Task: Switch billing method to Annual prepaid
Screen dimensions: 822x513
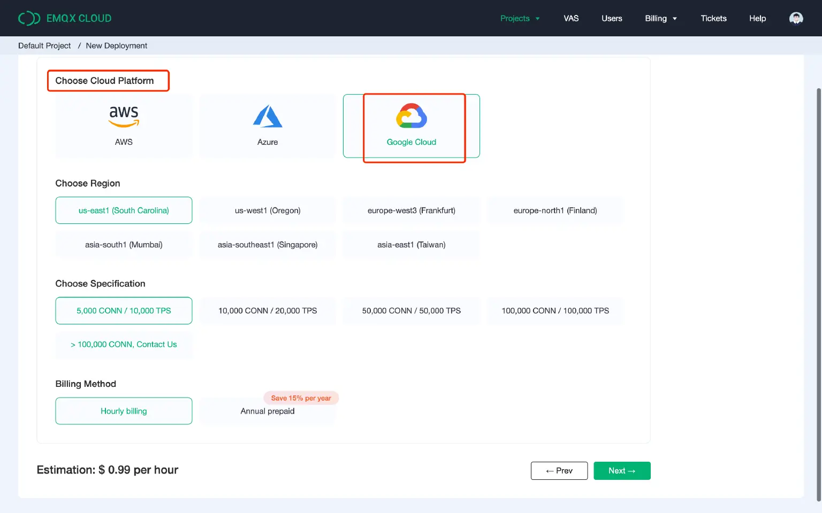Action: [x=267, y=411]
